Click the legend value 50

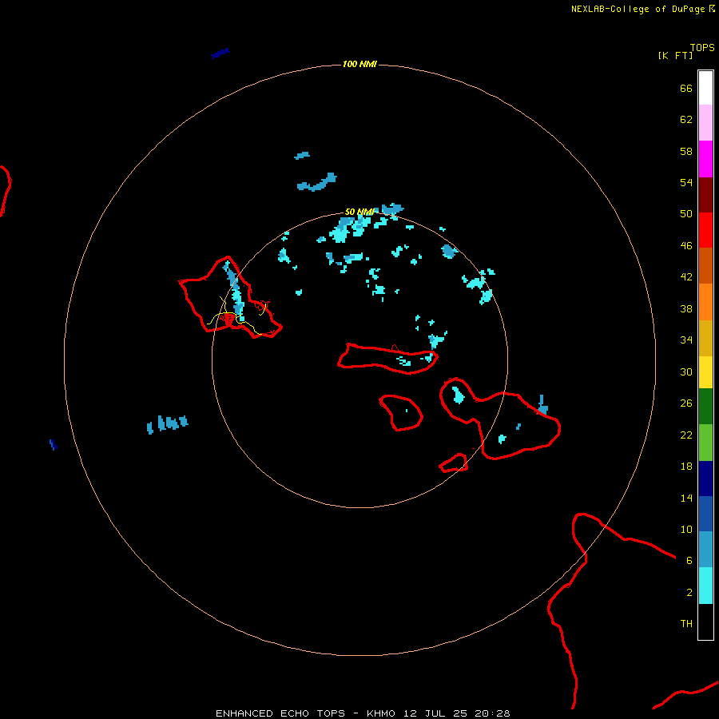coord(686,214)
